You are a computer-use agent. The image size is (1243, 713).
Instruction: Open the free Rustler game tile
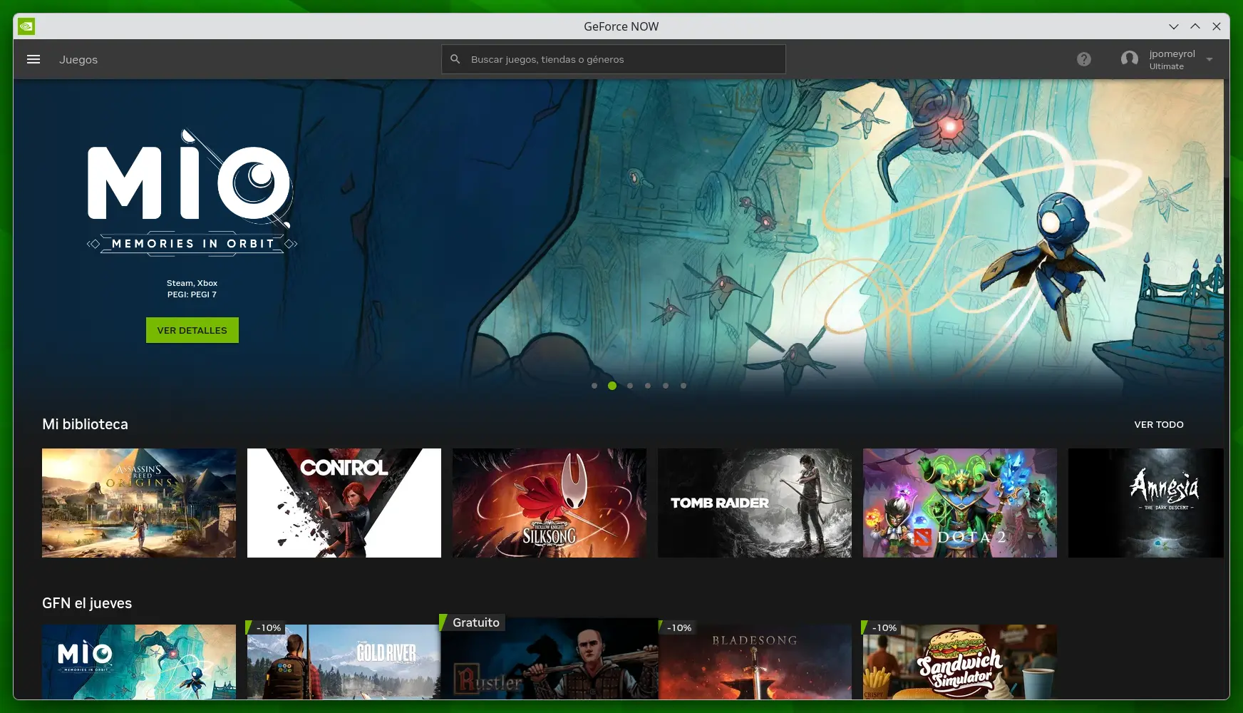coord(550,660)
